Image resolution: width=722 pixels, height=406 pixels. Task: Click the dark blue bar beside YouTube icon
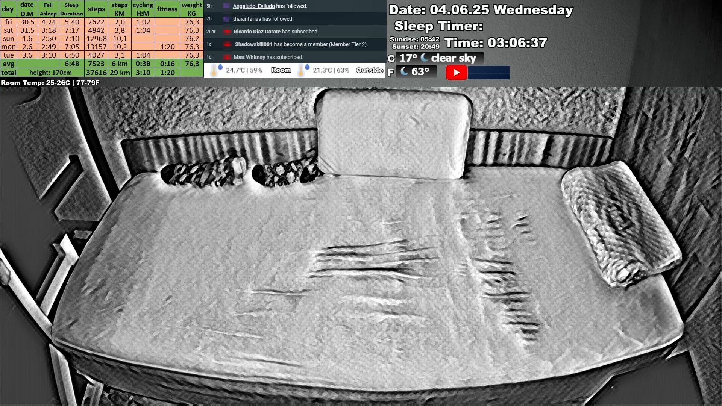pyautogui.click(x=488, y=73)
